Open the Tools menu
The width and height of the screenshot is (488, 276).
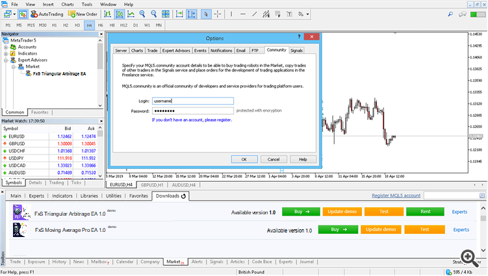[87, 5]
